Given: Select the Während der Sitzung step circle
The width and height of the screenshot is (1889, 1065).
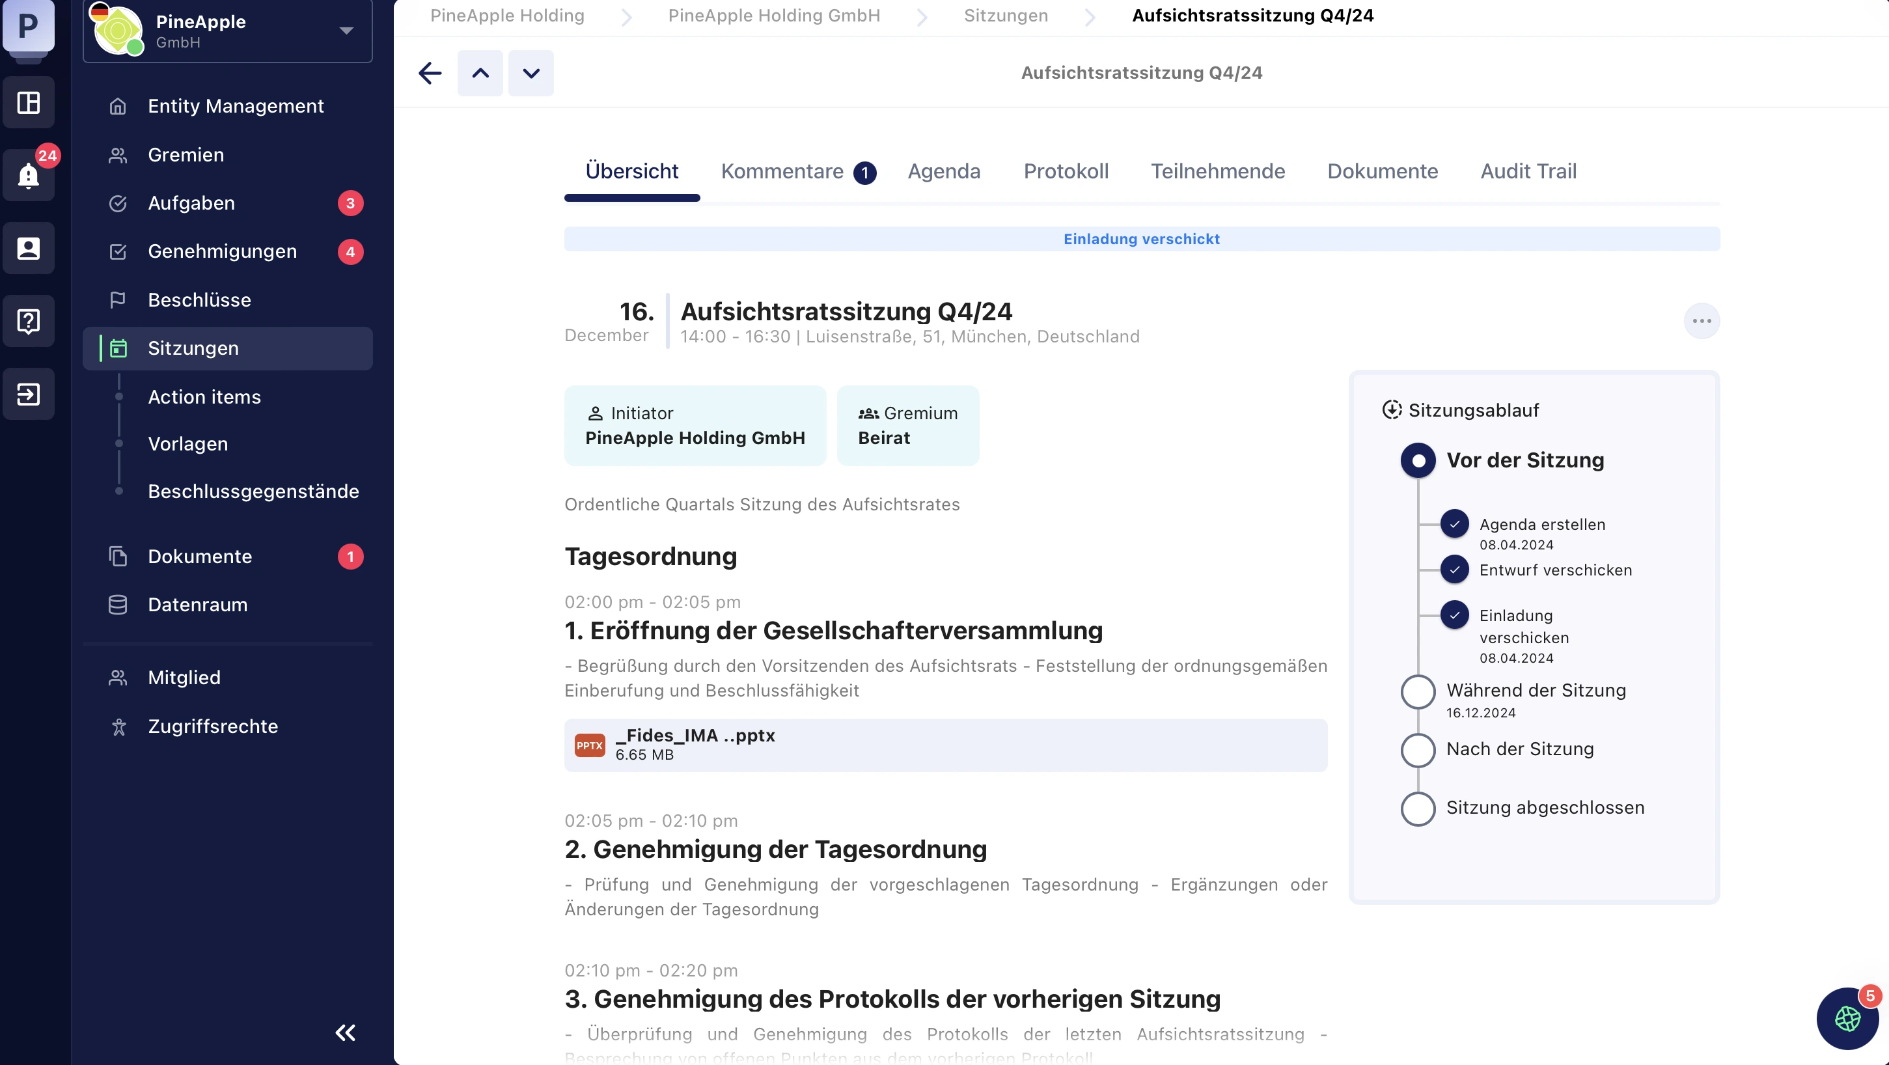Looking at the screenshot, I should pyautogui.click(x=1418, y=691).
